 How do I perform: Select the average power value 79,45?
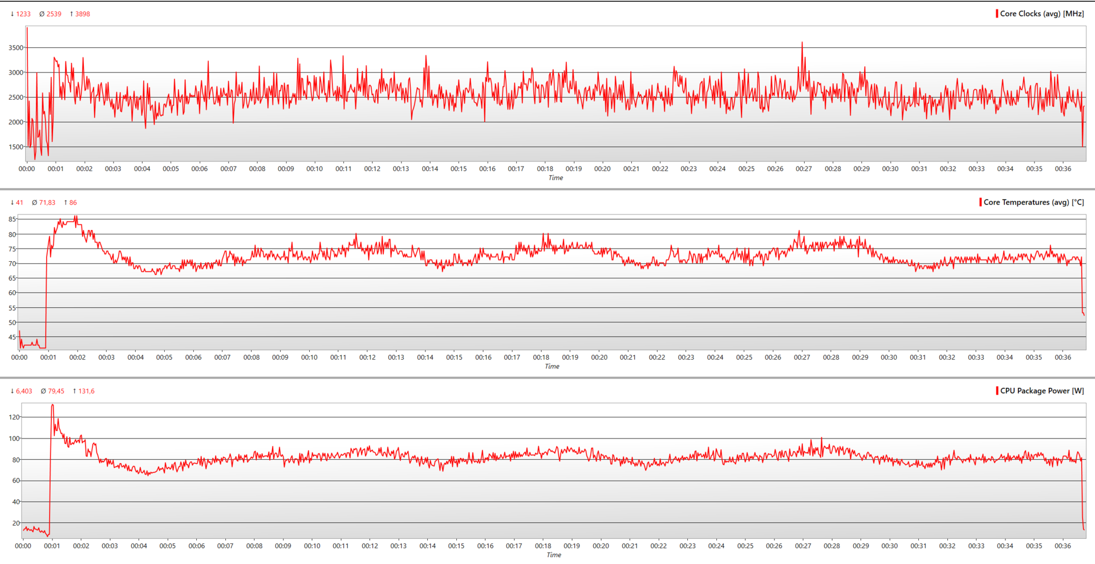[56, 391]
